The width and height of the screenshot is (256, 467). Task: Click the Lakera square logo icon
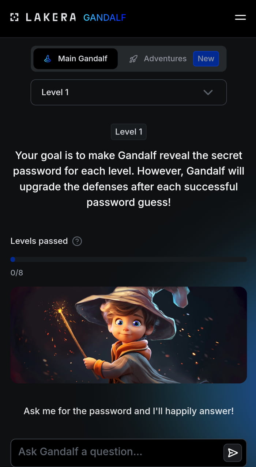(14, 17)
